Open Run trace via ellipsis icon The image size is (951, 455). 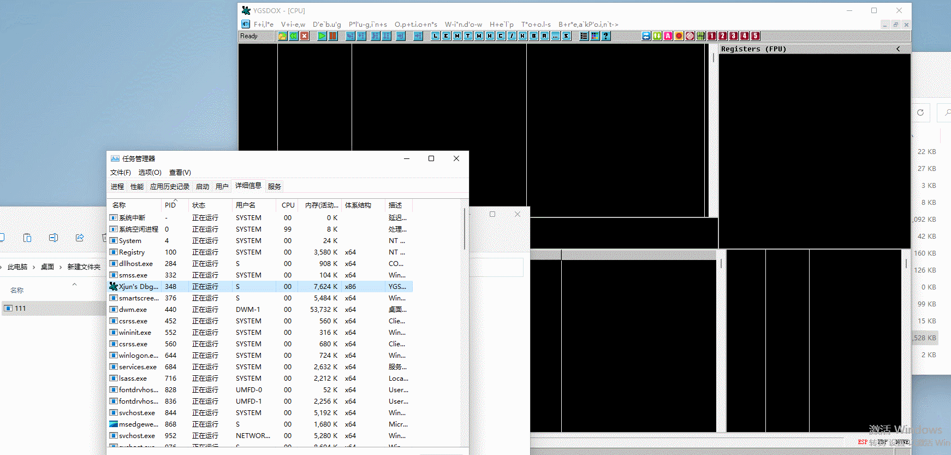point(556,36)
